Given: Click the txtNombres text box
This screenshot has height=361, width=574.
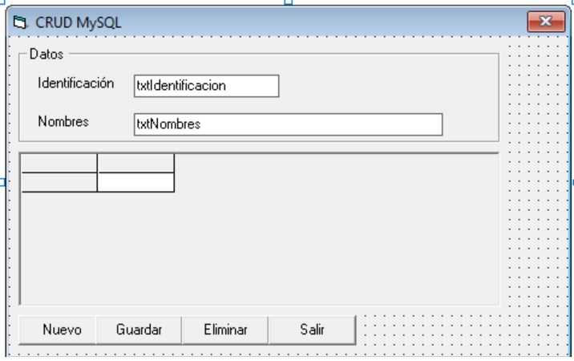Looking at the screenshot, I should point(288,124).
